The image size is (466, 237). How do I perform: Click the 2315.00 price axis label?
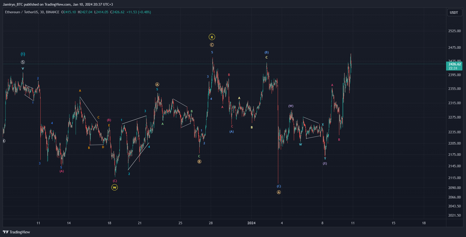454,103
